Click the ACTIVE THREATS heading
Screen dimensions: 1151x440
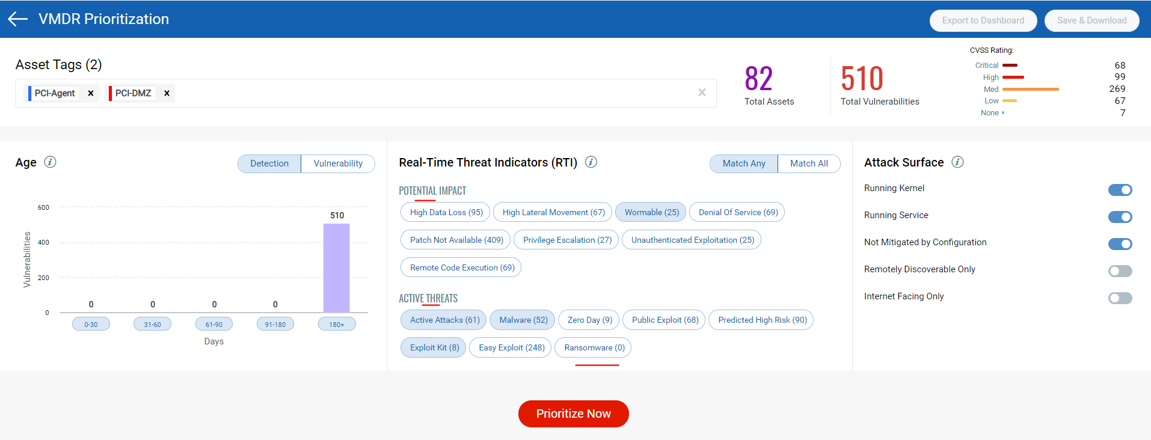click(x=428, y=298)
